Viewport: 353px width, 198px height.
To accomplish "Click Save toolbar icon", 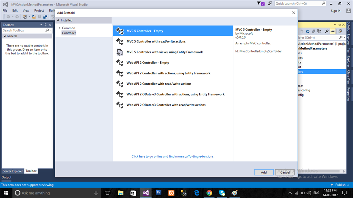I will (x=40, y=17).
